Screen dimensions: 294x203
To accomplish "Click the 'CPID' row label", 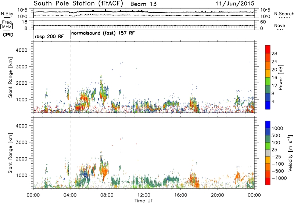I will tap(8, 35).
